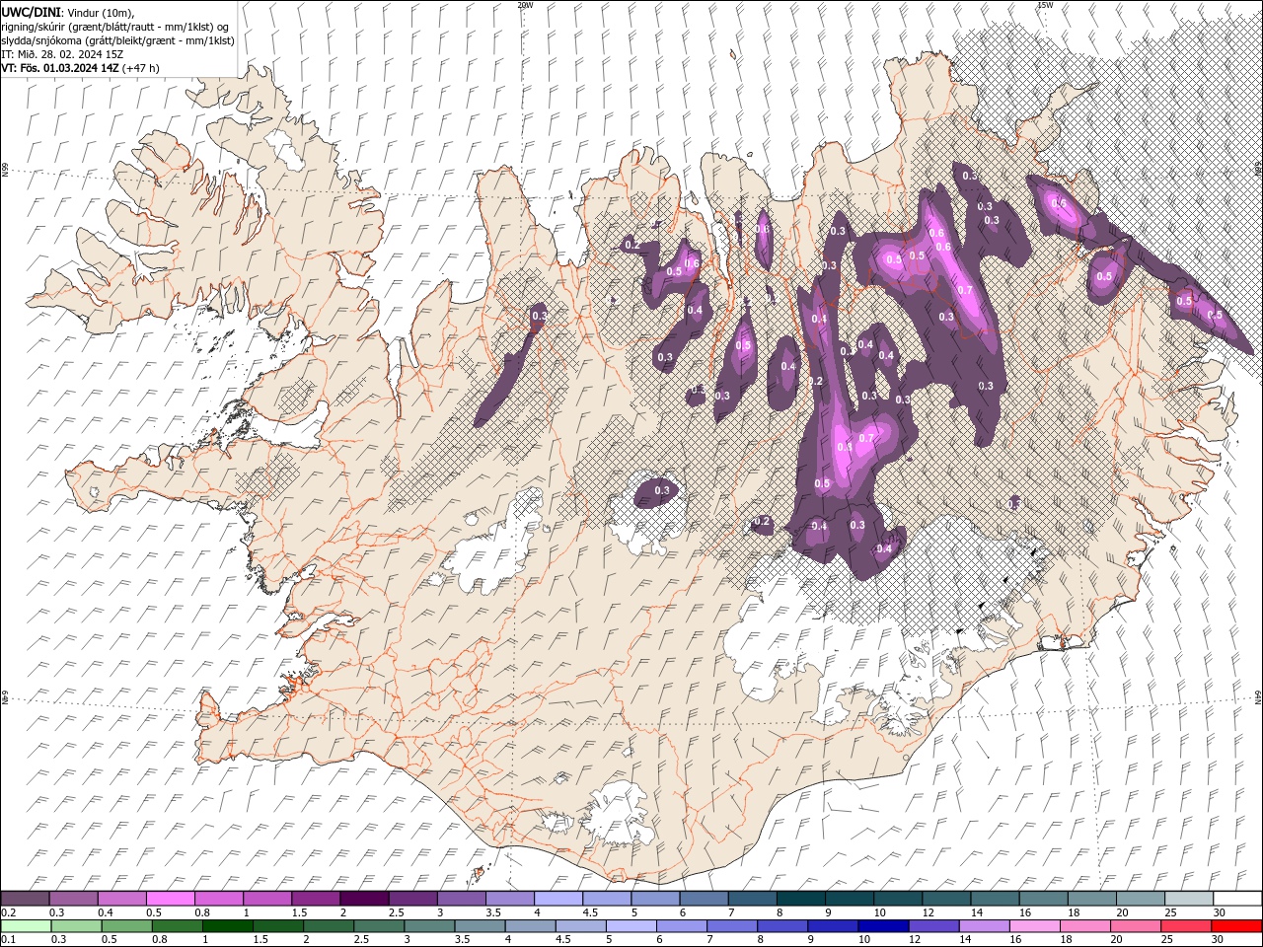Click the 'slydda/snjókoma' legend description line
The width and height of the screenshot is (1263, 947).
tap(117, 40)
